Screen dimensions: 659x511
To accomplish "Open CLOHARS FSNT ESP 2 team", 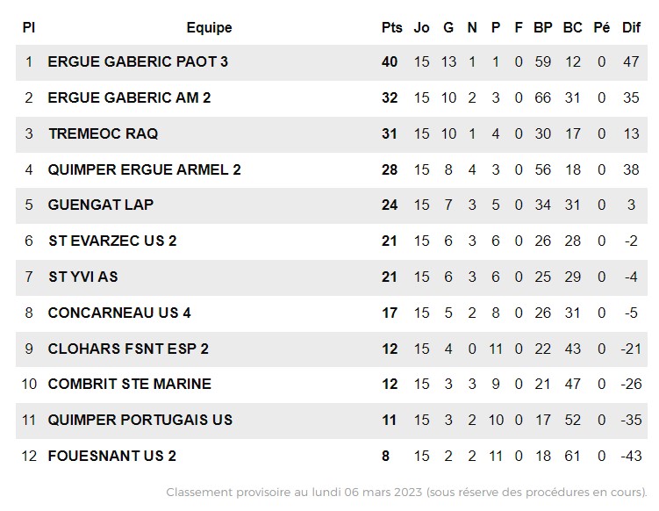I will 128,349.
